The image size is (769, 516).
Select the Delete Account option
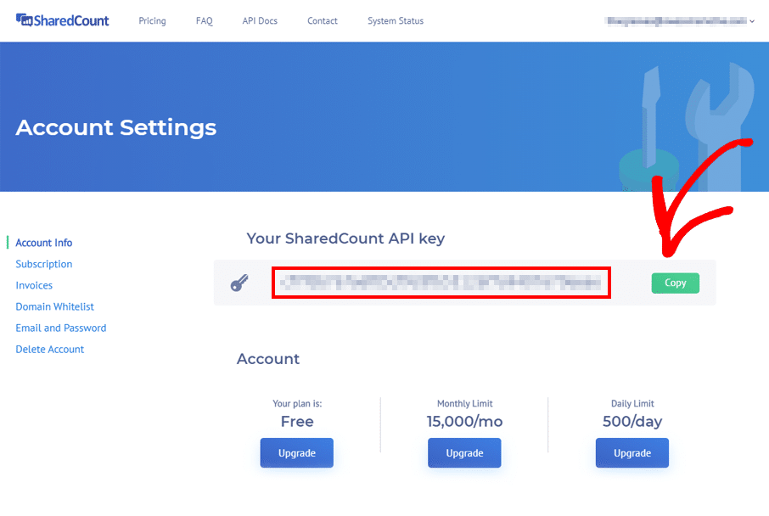(x=49, y=349)
